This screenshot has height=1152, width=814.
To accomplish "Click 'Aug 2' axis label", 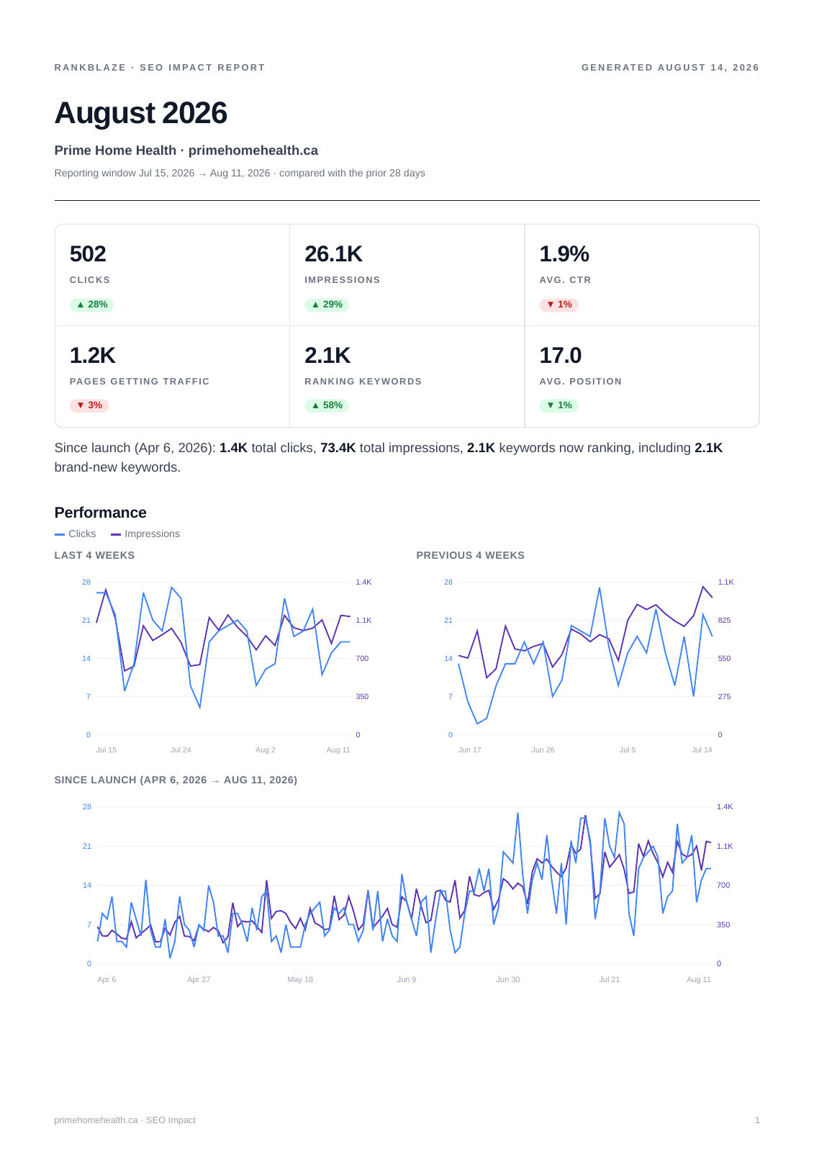I will [266, 750].
